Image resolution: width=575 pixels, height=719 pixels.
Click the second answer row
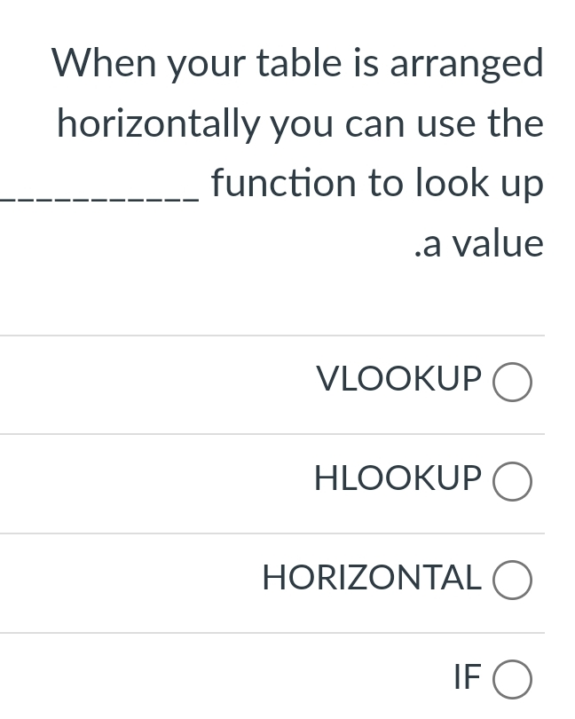tap(287, 483)
